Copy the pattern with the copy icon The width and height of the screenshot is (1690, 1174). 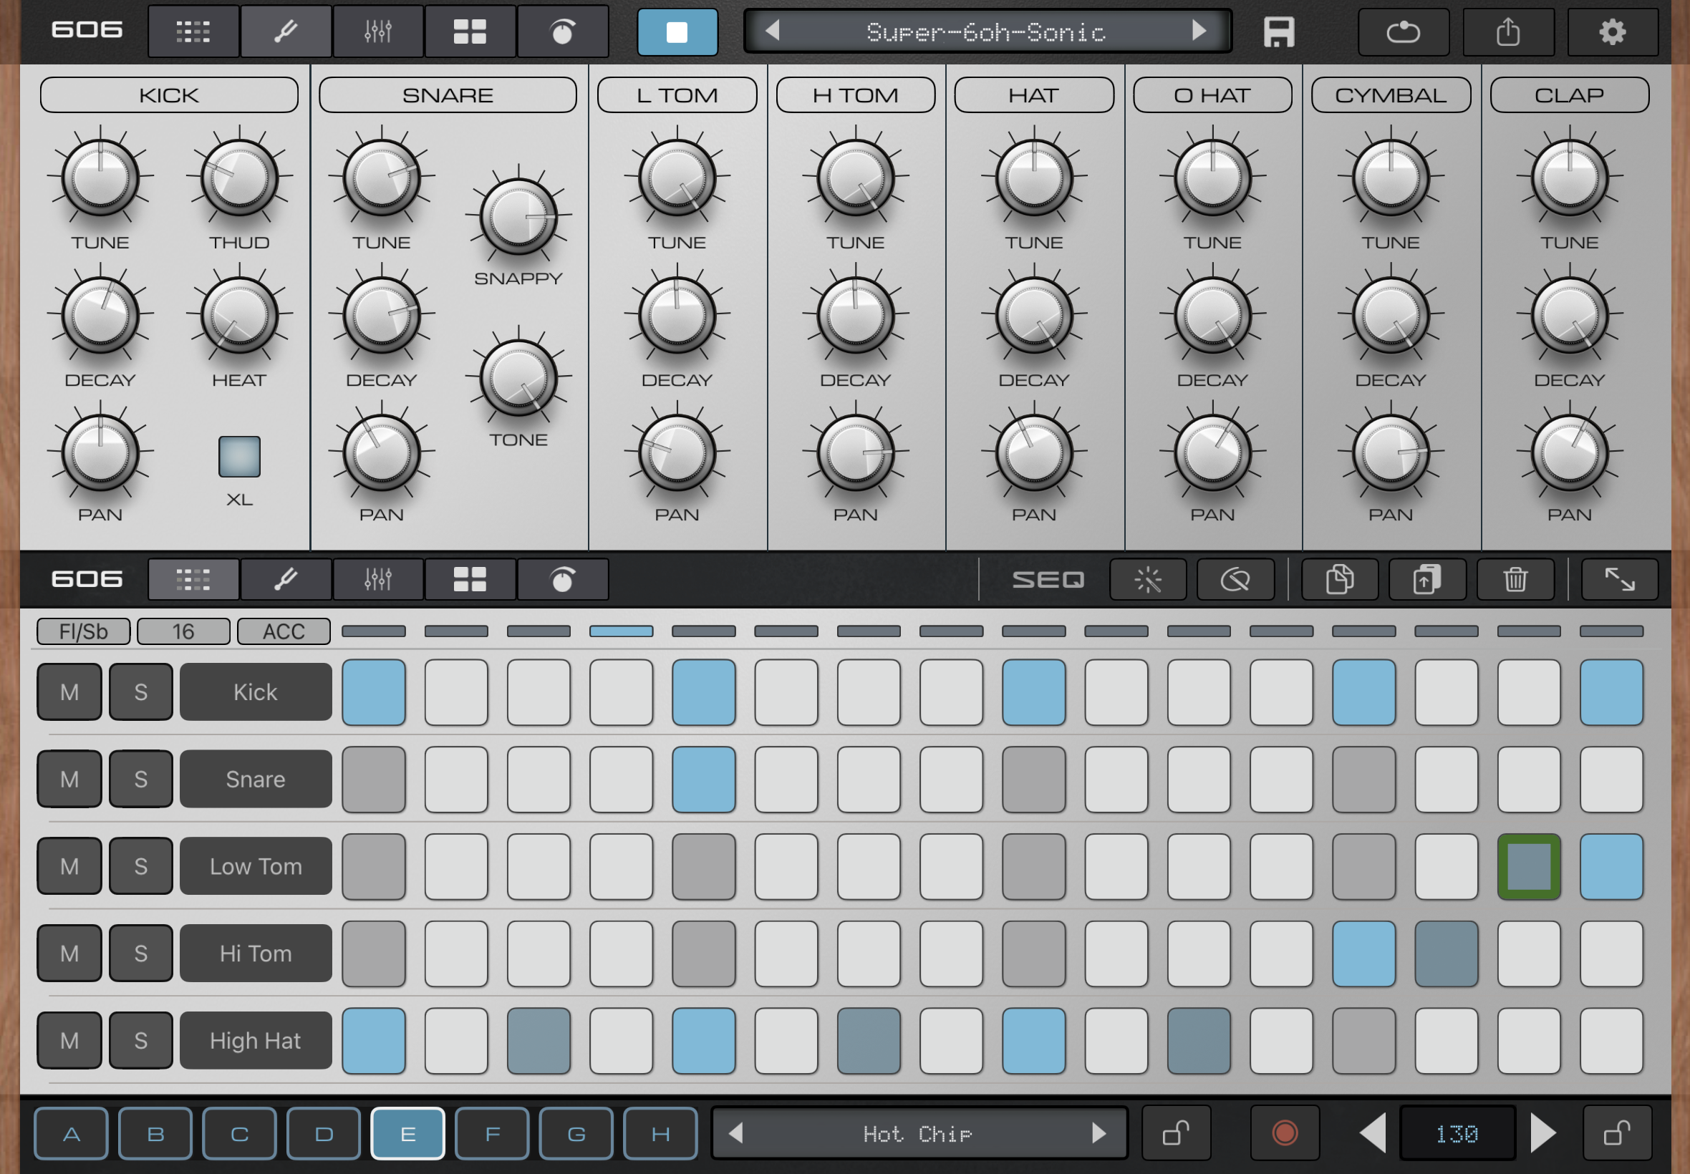1340,580
